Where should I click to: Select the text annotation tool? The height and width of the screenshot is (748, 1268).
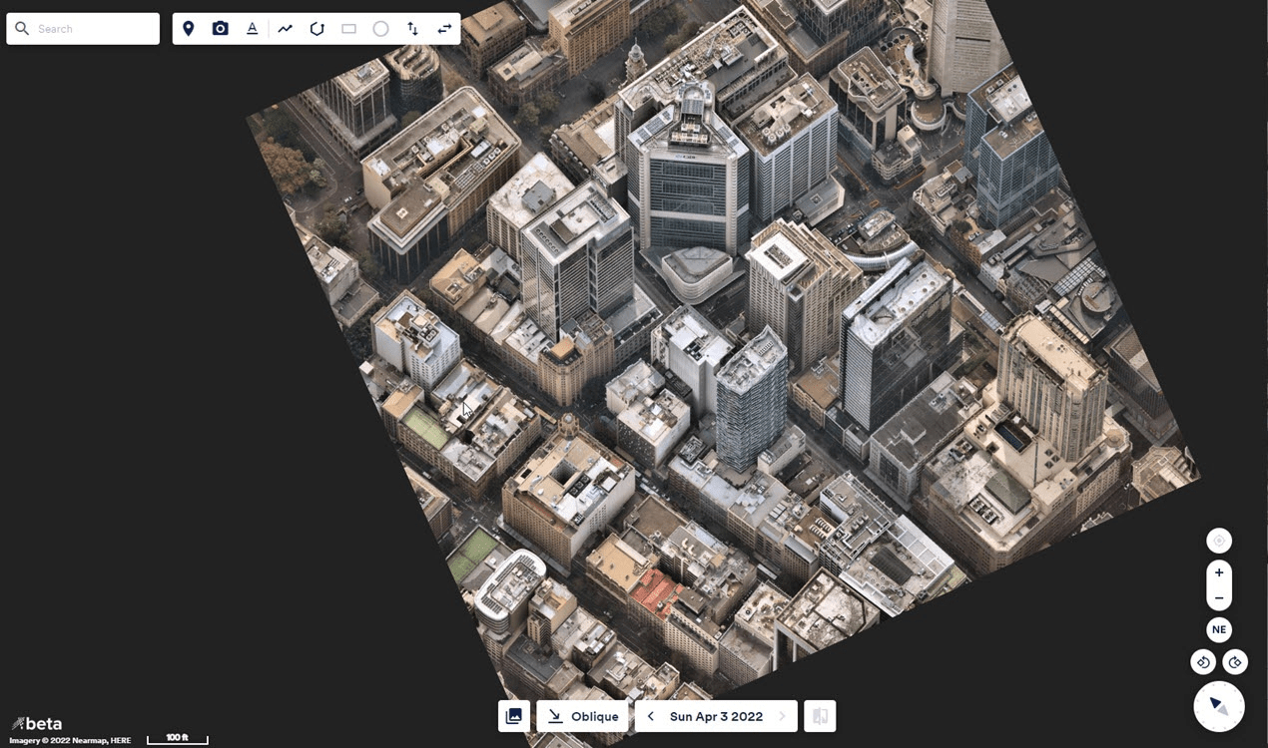tap(253, 29)
